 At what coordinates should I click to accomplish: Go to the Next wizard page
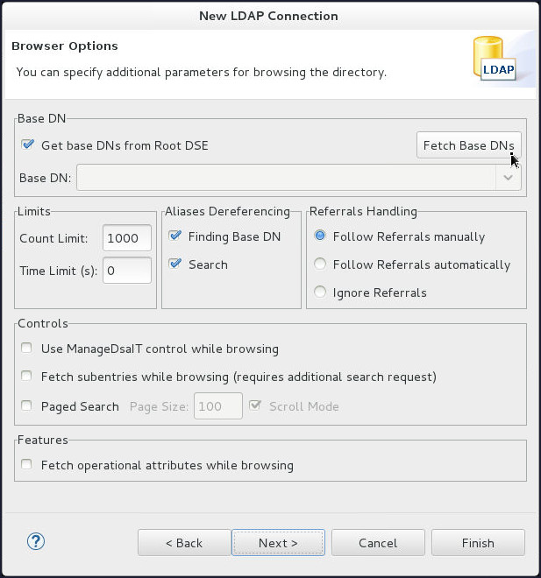click(278, 543)
